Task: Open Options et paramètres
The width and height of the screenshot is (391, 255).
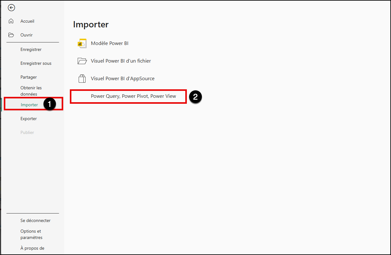Action: click(31, 234)
